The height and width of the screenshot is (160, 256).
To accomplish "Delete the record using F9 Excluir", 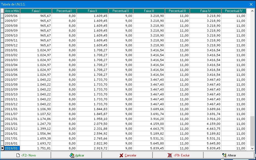I will [178, 155].
